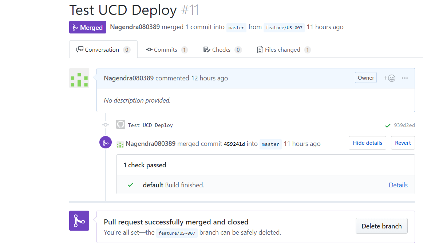
Task: Click the small avatar beside merged commit text
Action: click(120, 144)
